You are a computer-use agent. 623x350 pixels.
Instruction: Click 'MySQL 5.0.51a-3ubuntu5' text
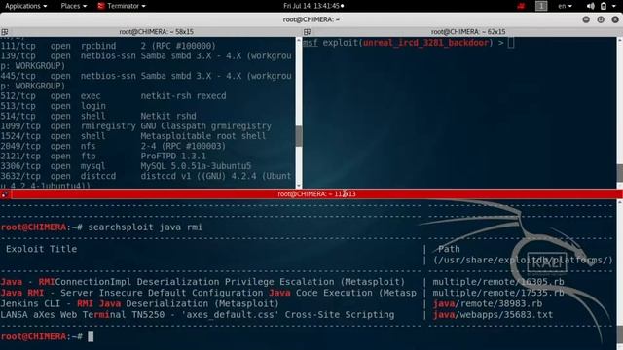click(x=196, y=166)
